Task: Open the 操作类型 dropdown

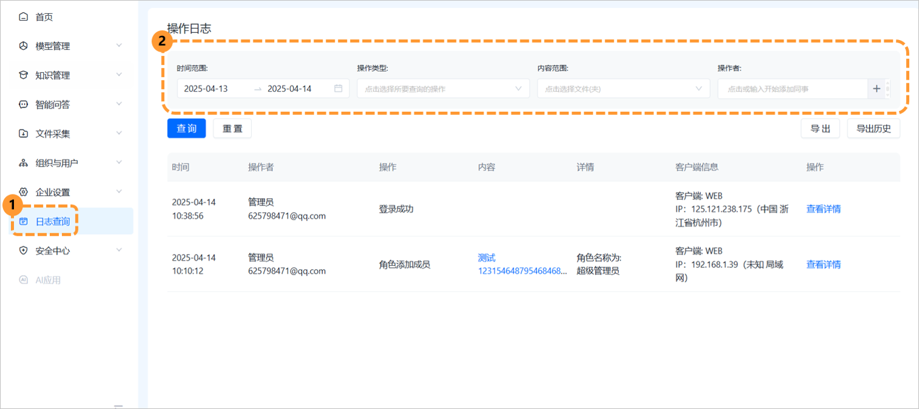Action: point(442,88)
